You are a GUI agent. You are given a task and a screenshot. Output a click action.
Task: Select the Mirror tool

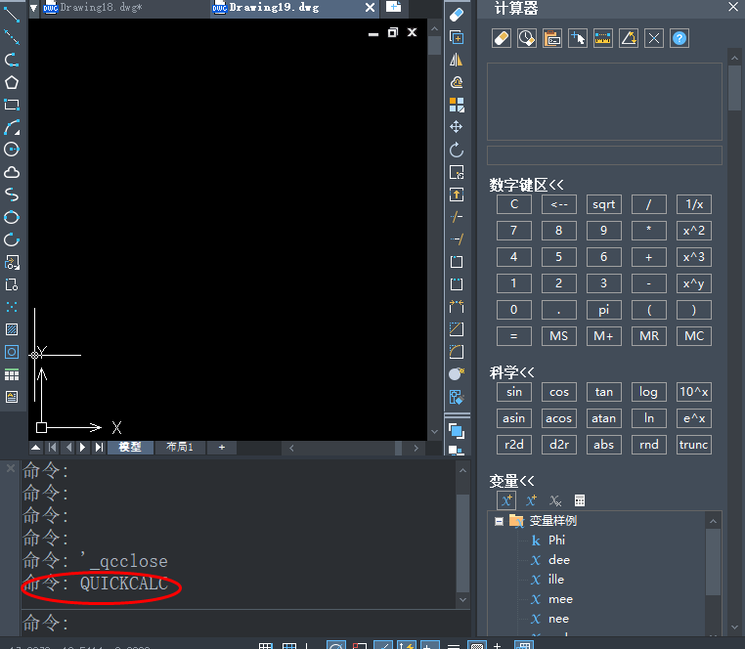457,60
